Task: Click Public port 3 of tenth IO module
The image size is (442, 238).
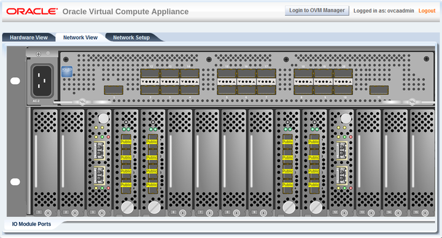Action: (x=288, y=171)
